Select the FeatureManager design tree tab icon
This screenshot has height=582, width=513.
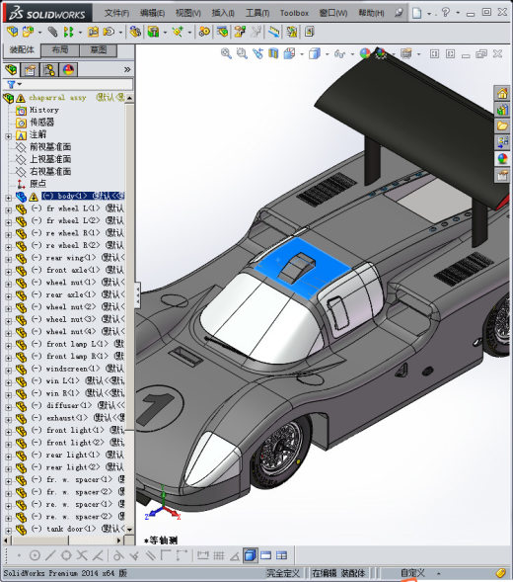point(11,69)
